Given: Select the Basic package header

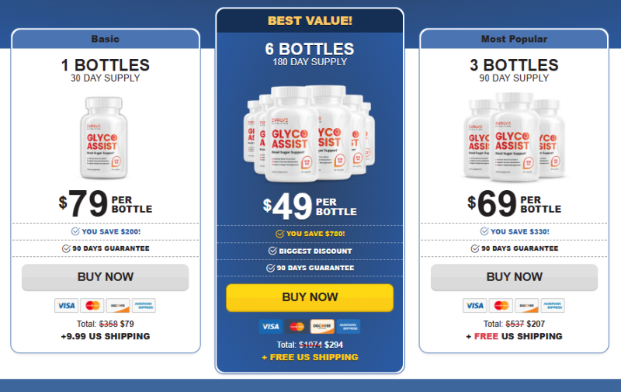Looking at the screenshot, I should coord(106,39).
